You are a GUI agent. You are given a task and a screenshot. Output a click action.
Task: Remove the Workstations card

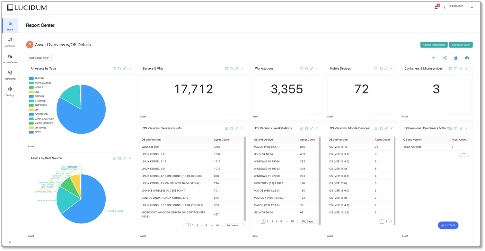coord(317,69)
